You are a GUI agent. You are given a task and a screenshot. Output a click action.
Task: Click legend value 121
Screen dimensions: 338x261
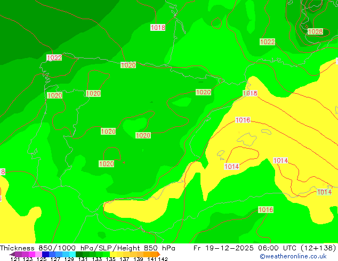(15, 259)
